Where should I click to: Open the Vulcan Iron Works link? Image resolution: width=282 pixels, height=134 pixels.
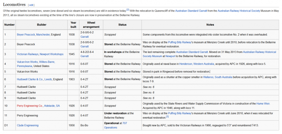[x=27, y=62]
